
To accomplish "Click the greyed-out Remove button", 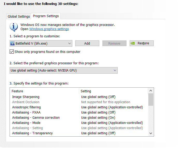I will click(114, 43).
